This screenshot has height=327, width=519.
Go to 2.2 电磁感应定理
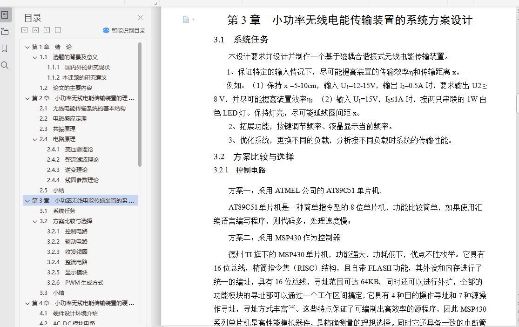pos(63,119)
